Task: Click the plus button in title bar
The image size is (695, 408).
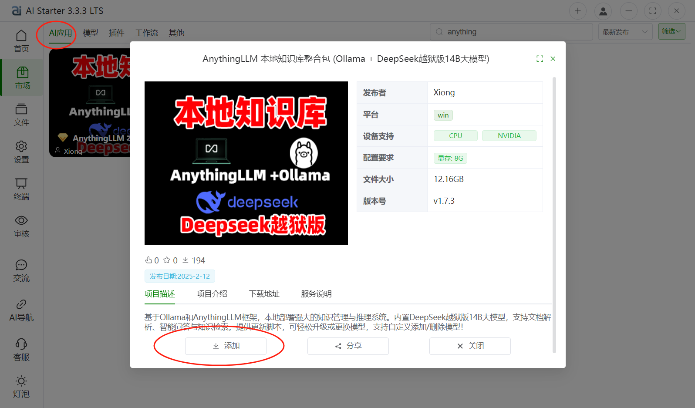Action: 578,11
